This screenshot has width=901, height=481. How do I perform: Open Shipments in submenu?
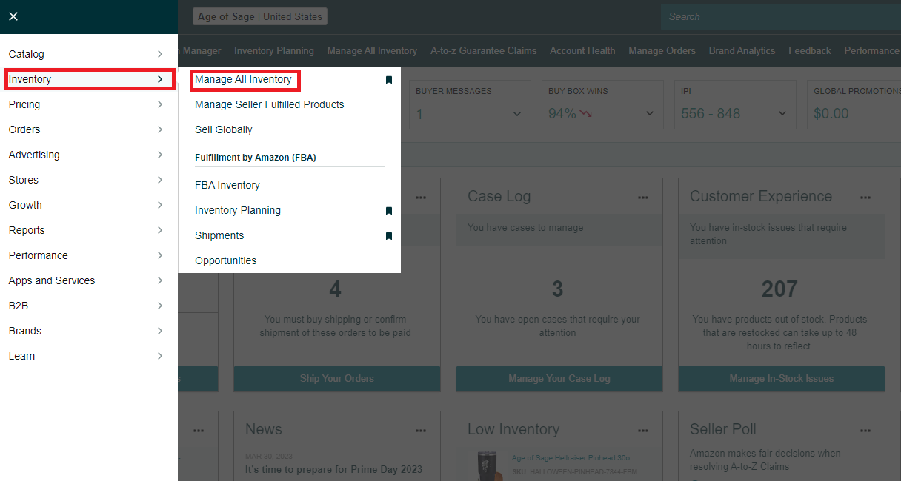[x=219, y=235]
